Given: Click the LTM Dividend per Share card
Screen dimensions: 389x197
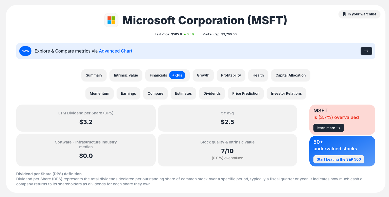Looking at the screenshot, I should pyautogui.click(x=86, y=118).
